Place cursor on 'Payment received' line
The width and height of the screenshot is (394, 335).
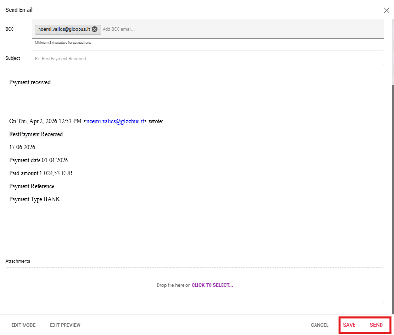tap(30, 82)
